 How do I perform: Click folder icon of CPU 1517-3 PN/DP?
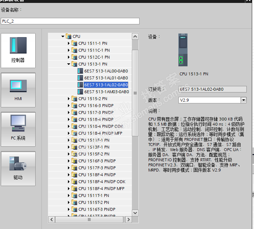[x=74, y=112]
